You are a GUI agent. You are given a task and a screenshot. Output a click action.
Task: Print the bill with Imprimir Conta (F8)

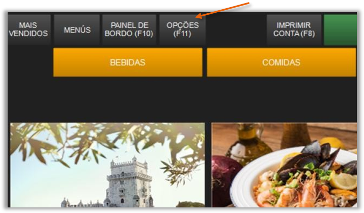point(294,30)
